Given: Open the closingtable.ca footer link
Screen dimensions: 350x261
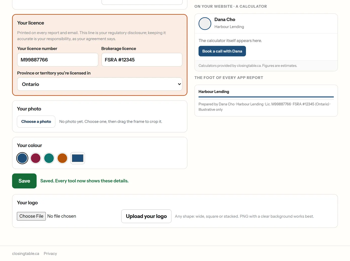Looking at the screenshot, I should click(25, 253).
